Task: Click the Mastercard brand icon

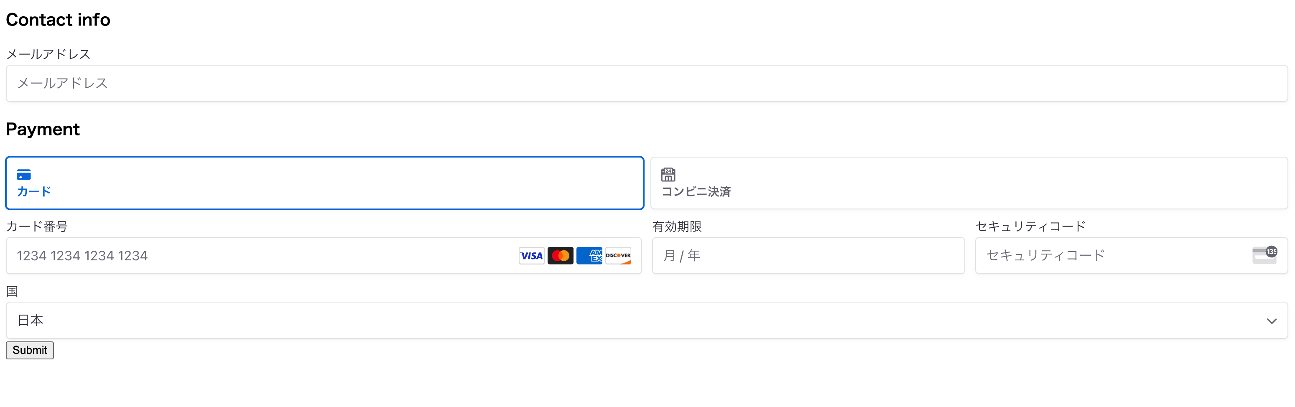Action: coord(561,255)
